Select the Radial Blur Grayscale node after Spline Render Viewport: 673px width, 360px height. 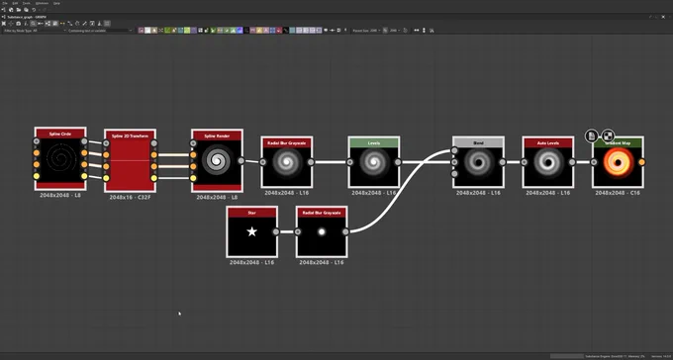pos(287,162)
